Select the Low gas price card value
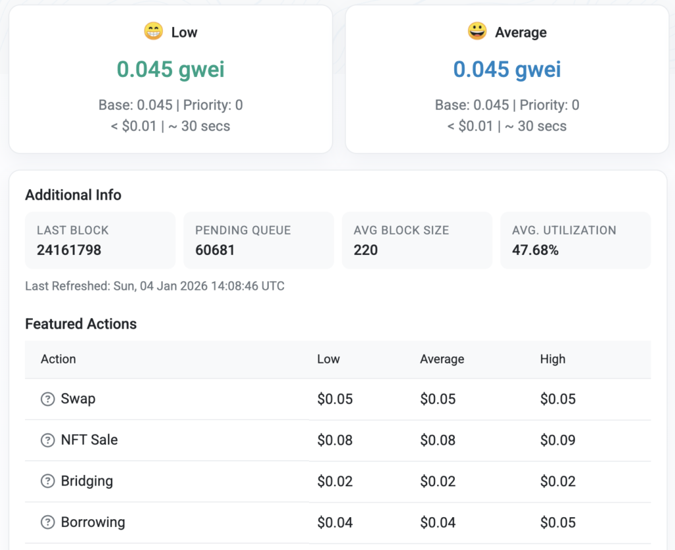This screenshot has height=550, width=675. point(171,69)
